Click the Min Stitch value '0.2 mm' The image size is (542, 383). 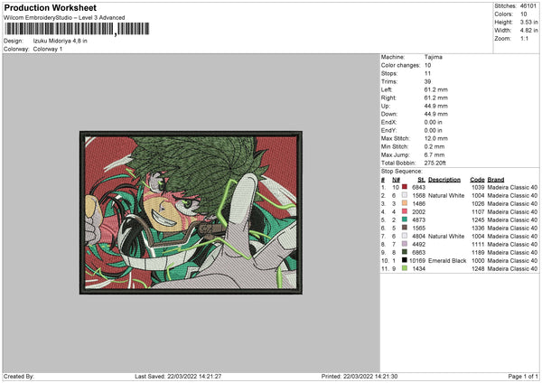435,146
